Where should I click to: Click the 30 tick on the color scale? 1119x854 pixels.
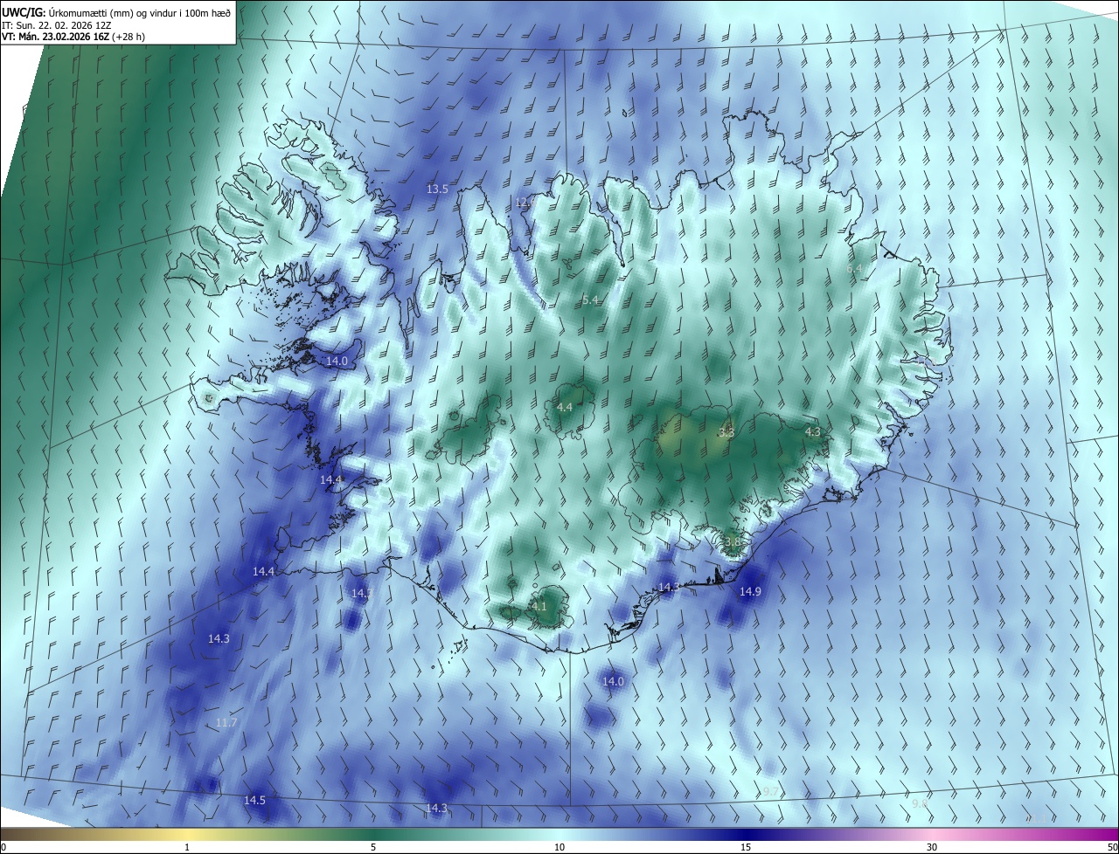tap(932, 847)
